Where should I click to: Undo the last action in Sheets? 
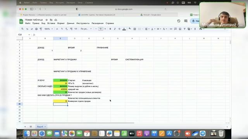(27, 29)
